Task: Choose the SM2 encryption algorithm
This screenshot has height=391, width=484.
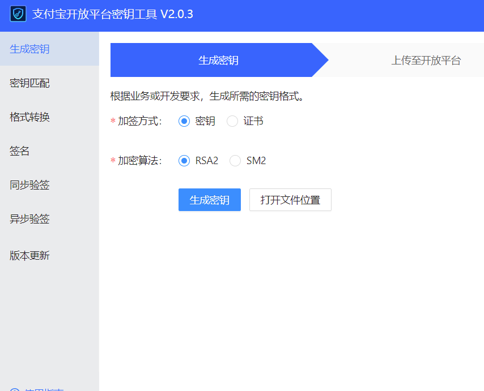Action: click(235, 161)
